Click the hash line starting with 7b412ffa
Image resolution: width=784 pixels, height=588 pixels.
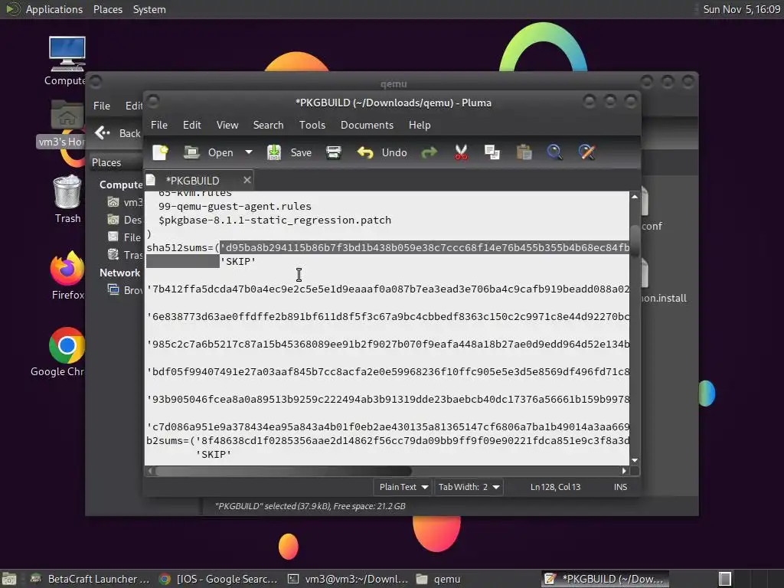click(x=387, y=289)
